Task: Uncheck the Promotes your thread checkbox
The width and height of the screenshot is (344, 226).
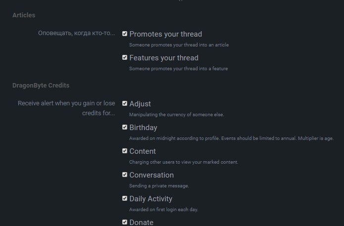Action: (125, 34)
